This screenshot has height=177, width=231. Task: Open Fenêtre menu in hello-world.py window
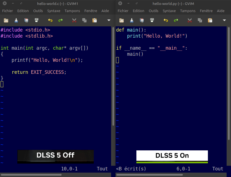pyautogui.click(x=206, y=11)
